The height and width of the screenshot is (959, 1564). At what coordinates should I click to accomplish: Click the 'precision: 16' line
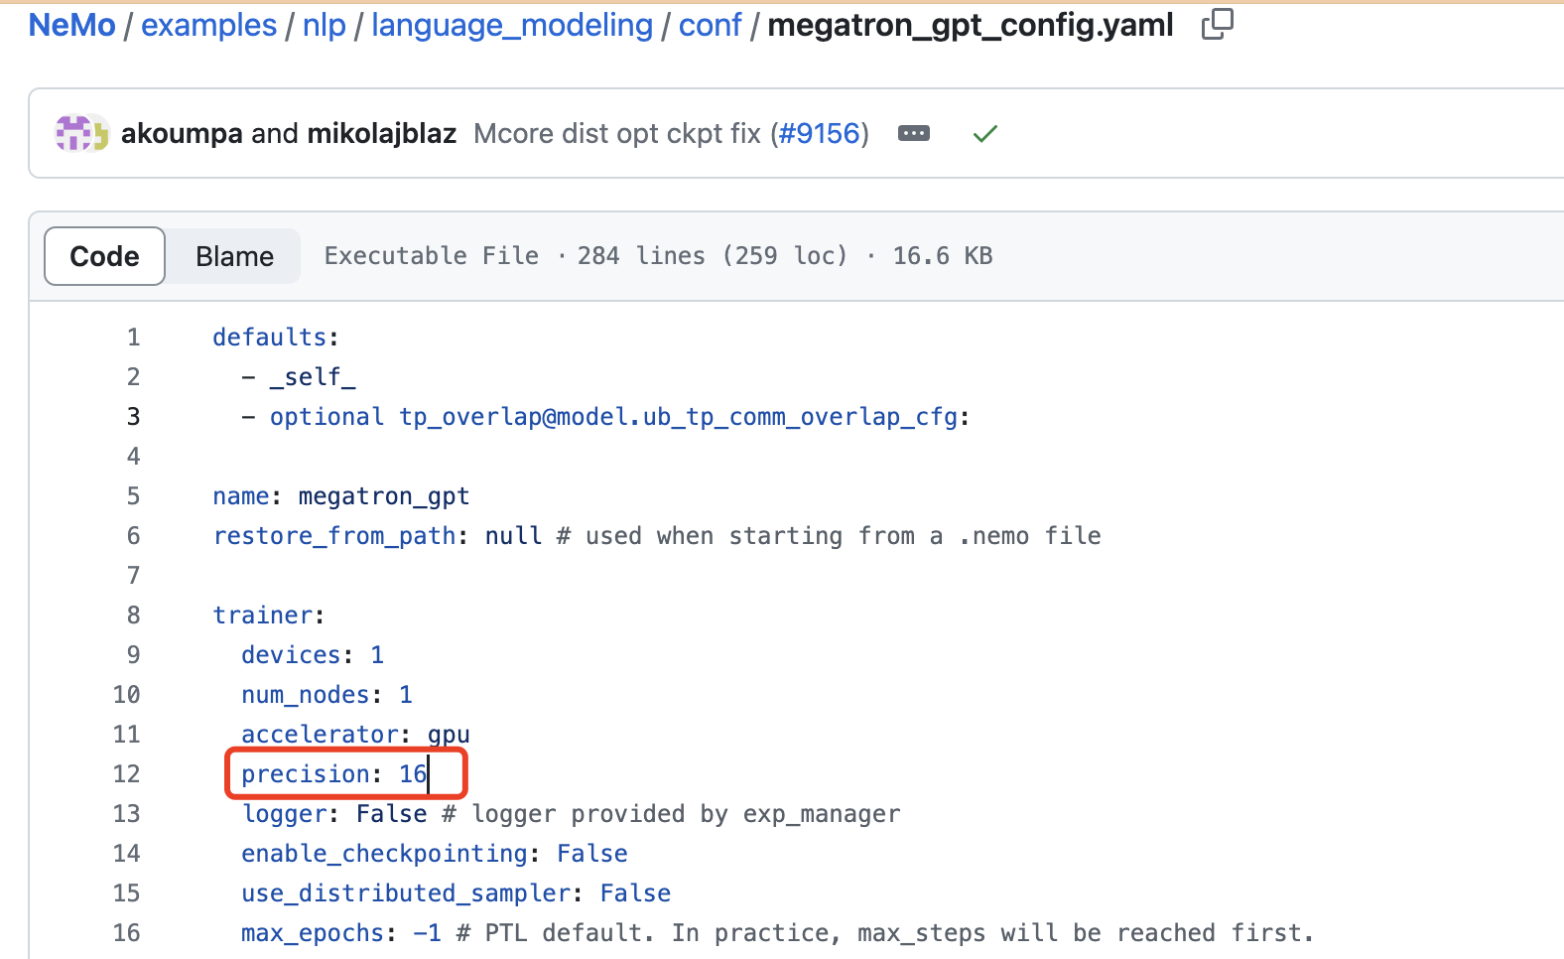[x=334, y=774]
